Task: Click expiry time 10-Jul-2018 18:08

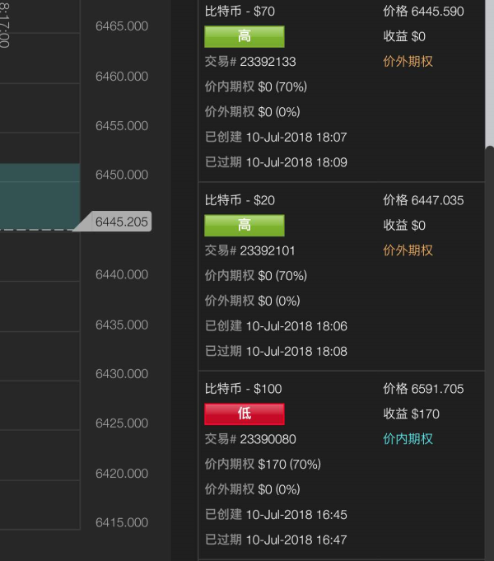Action: coord(296,351)
